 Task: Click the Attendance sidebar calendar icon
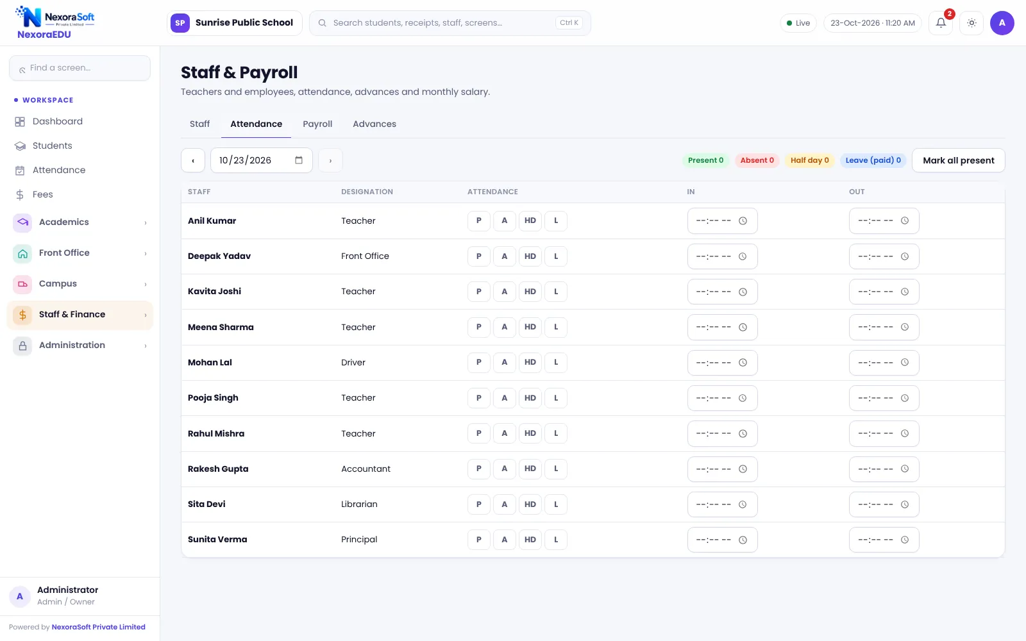tap(20, 171)
